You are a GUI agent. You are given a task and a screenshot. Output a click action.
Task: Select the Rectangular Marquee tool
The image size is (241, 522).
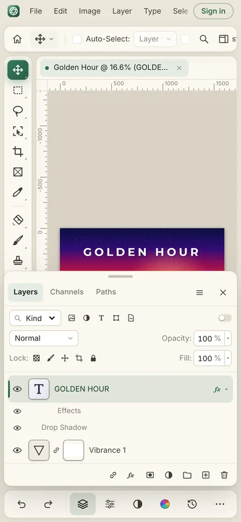[18, 90]
